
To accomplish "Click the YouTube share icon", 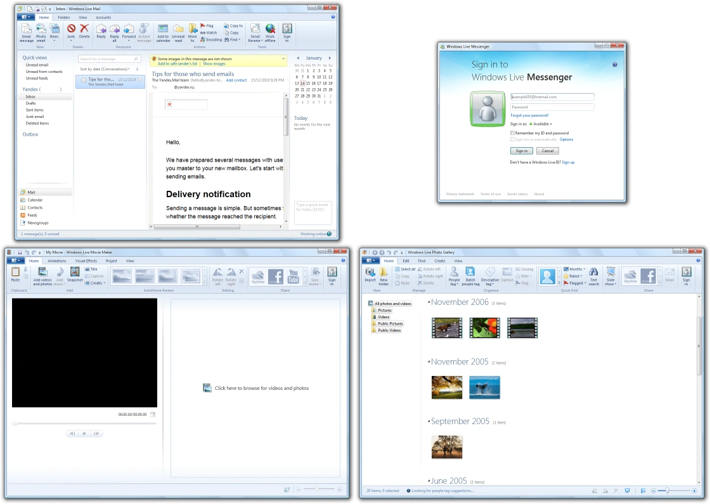I will [x=294, y=276].
